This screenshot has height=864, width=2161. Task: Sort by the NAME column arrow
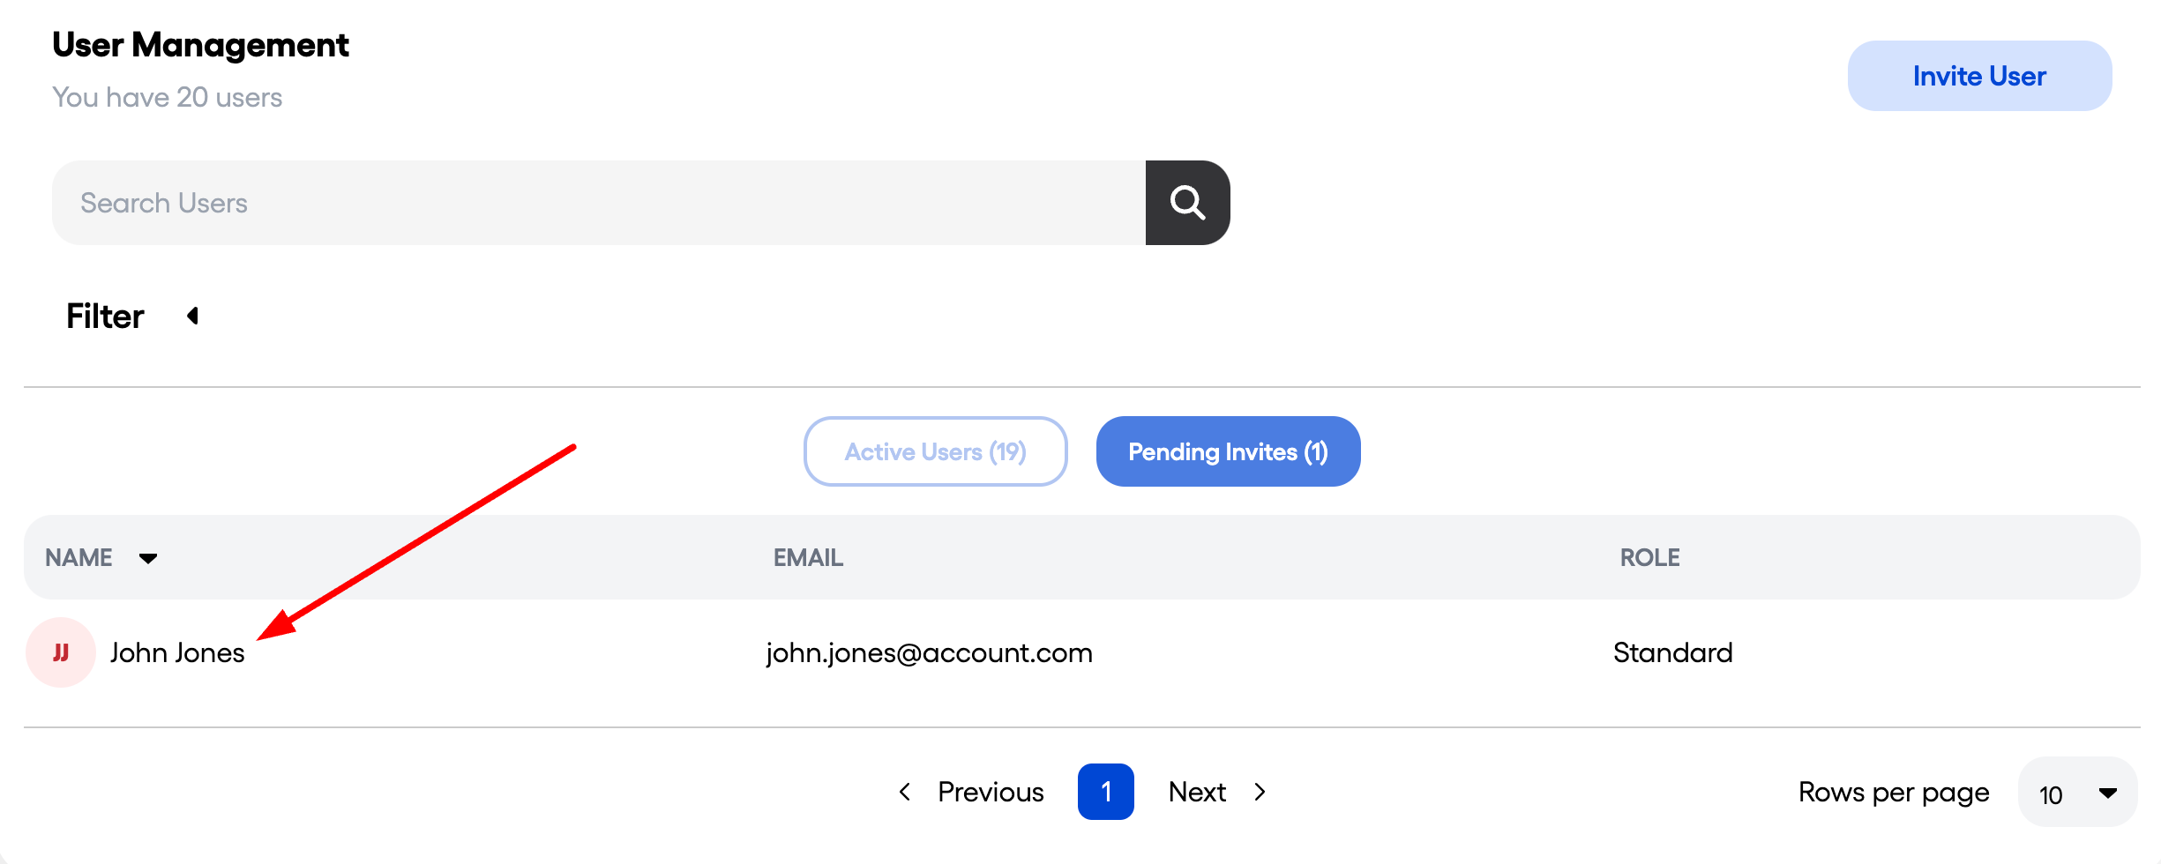pyautogui.click(x=148, y=558)
